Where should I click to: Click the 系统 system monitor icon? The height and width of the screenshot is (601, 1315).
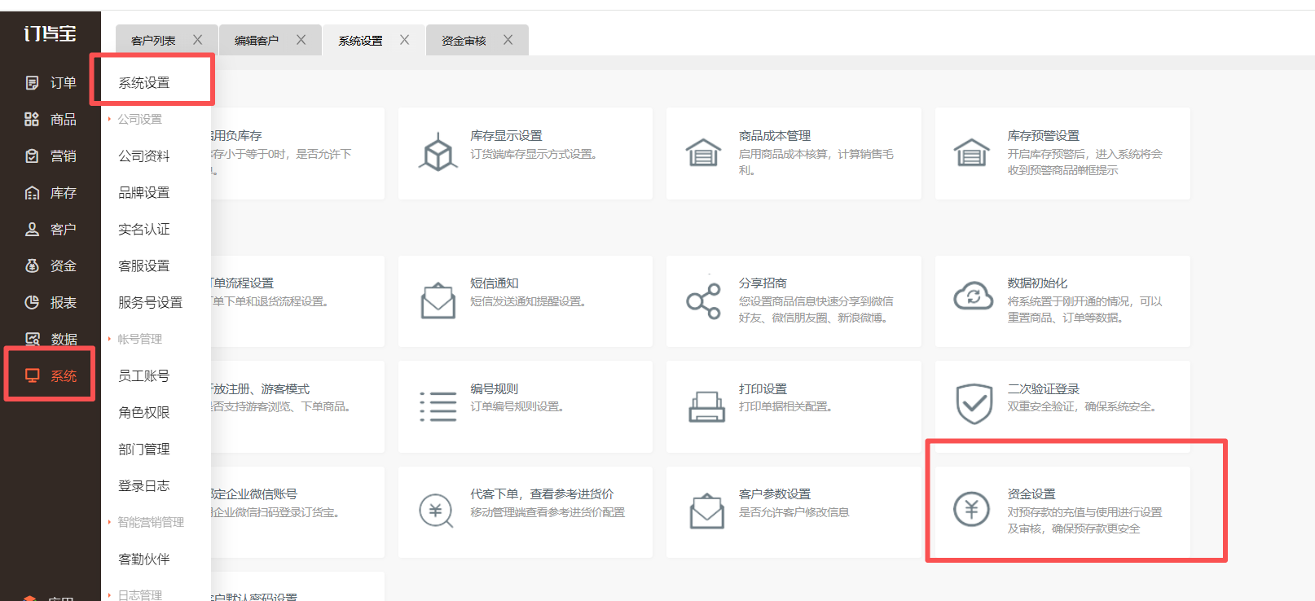(x=32, y=375)
